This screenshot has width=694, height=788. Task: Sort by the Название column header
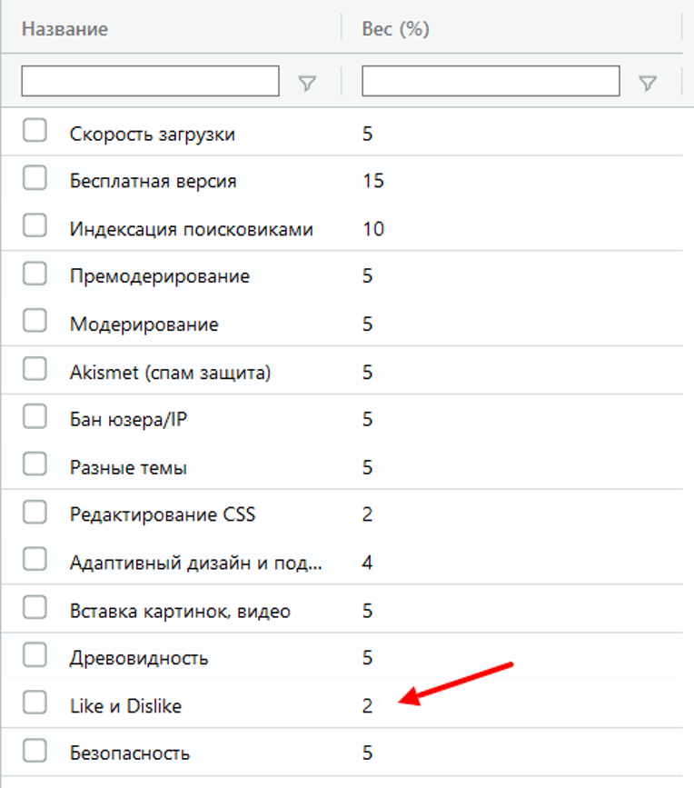pyautogui.click(x=64, y=29)
